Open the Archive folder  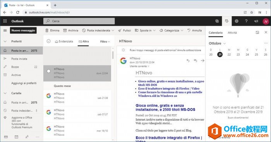[x=21, y=75]
